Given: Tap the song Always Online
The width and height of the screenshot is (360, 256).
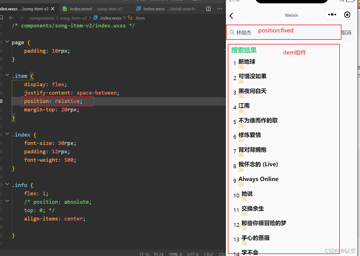Looking at the screenshot, I should (258, 179).
